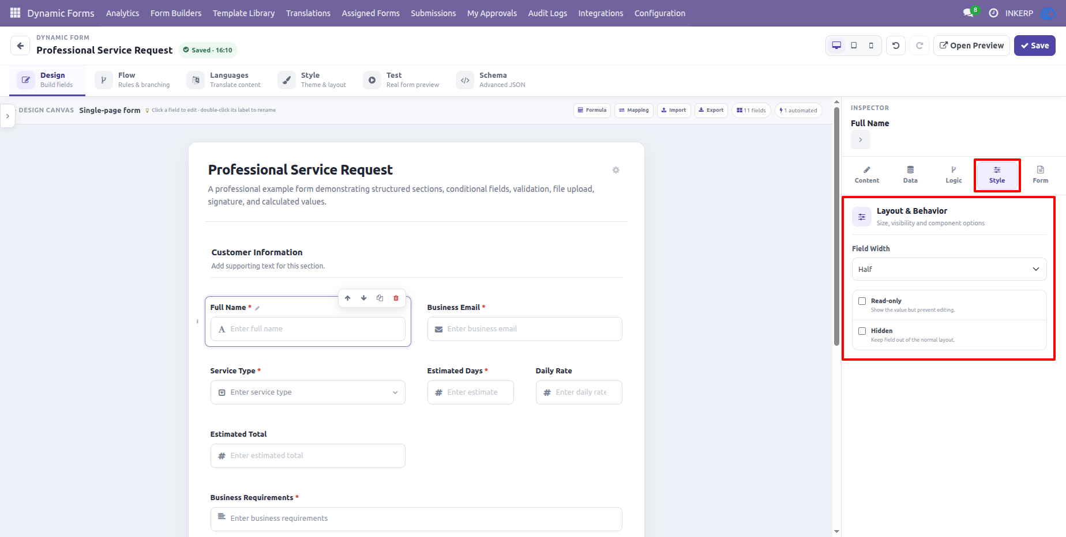Switch to mobile preview device icon
The height and width of the screenshot is (537, 1066).
tap(871, 46)
